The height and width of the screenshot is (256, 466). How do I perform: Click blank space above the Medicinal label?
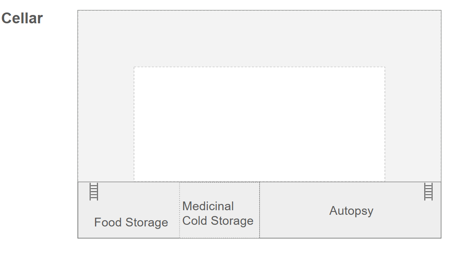click(219, 191)
